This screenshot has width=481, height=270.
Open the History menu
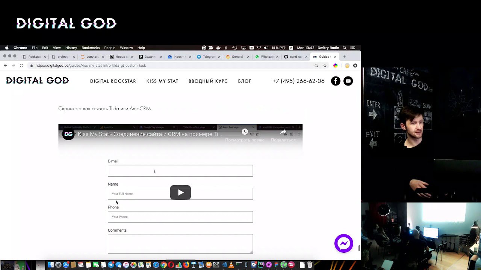(71, 48)
